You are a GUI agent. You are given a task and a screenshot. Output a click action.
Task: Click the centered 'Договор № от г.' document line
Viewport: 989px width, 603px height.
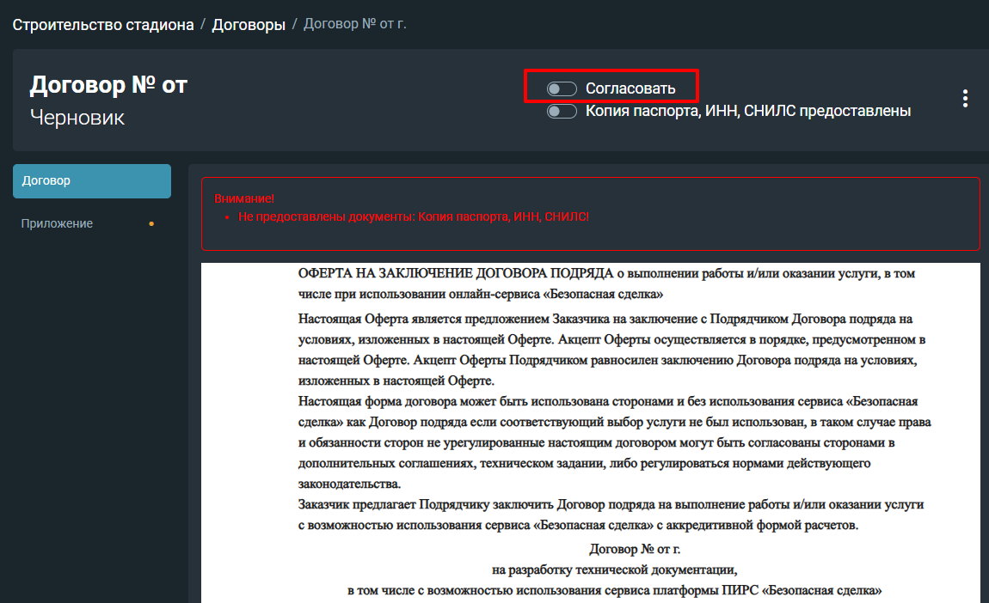tap(635, 549)
